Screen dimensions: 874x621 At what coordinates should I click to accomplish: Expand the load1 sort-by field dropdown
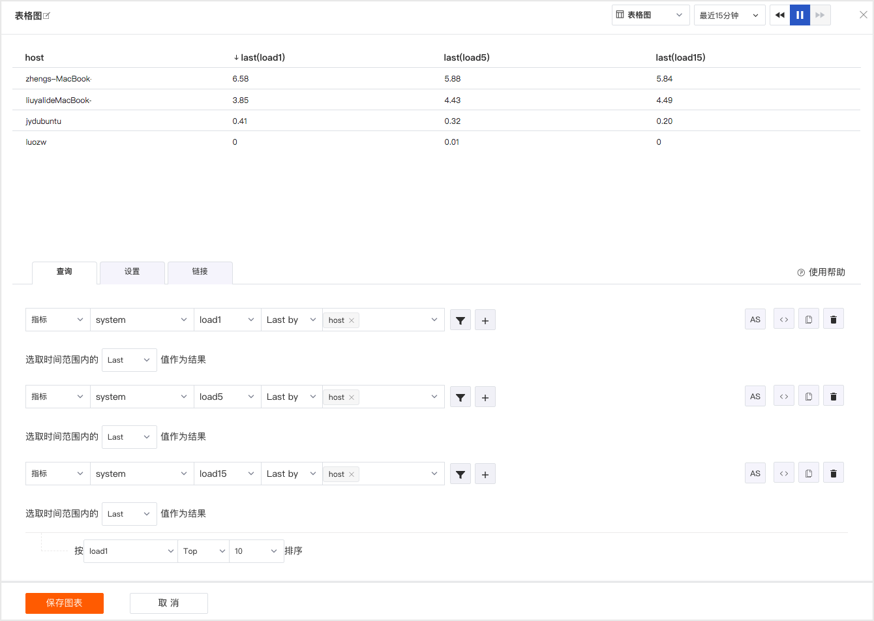[x=130, y=551]
